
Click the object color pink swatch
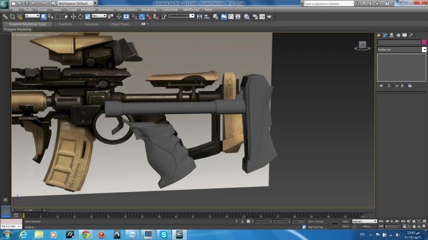pyautogui.click(x=424, y=42)
